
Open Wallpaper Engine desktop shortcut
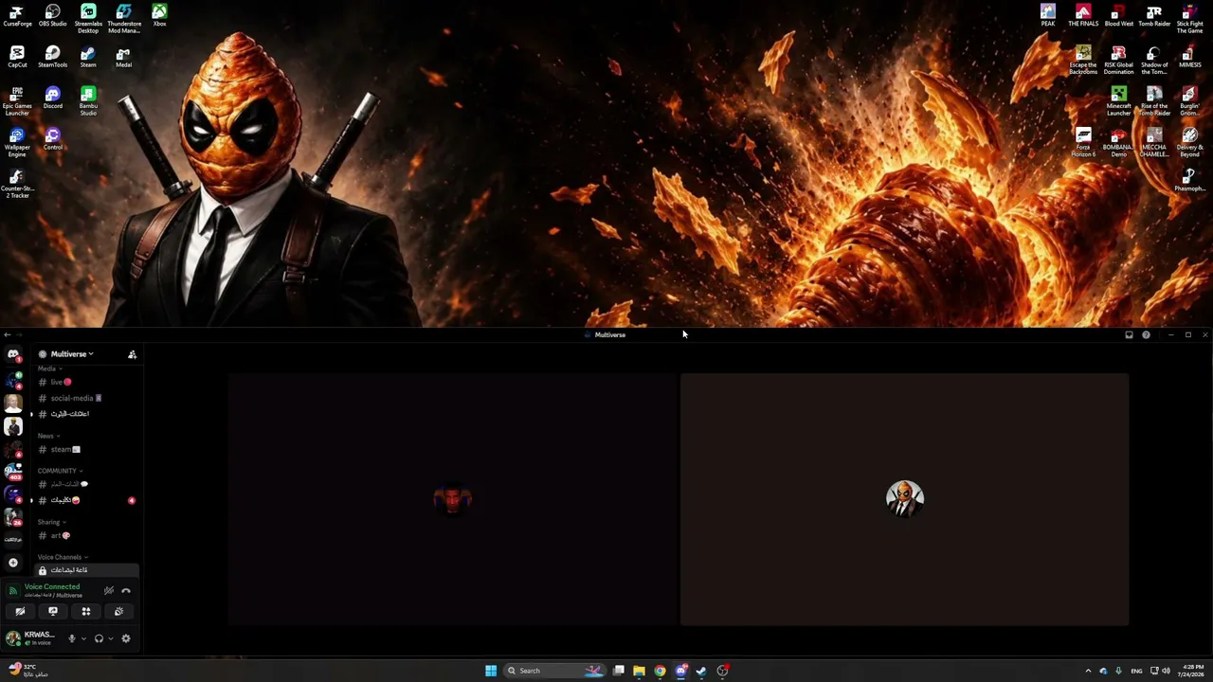point(17,142)
